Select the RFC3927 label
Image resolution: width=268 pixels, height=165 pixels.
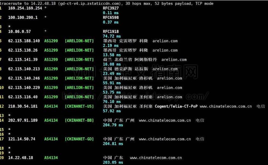111,8
